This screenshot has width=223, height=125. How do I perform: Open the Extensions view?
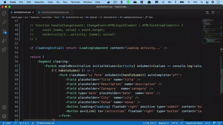coord(4,50)
